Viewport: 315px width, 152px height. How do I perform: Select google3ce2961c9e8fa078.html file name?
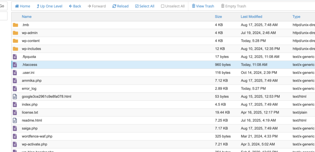(x=46, y=97)
